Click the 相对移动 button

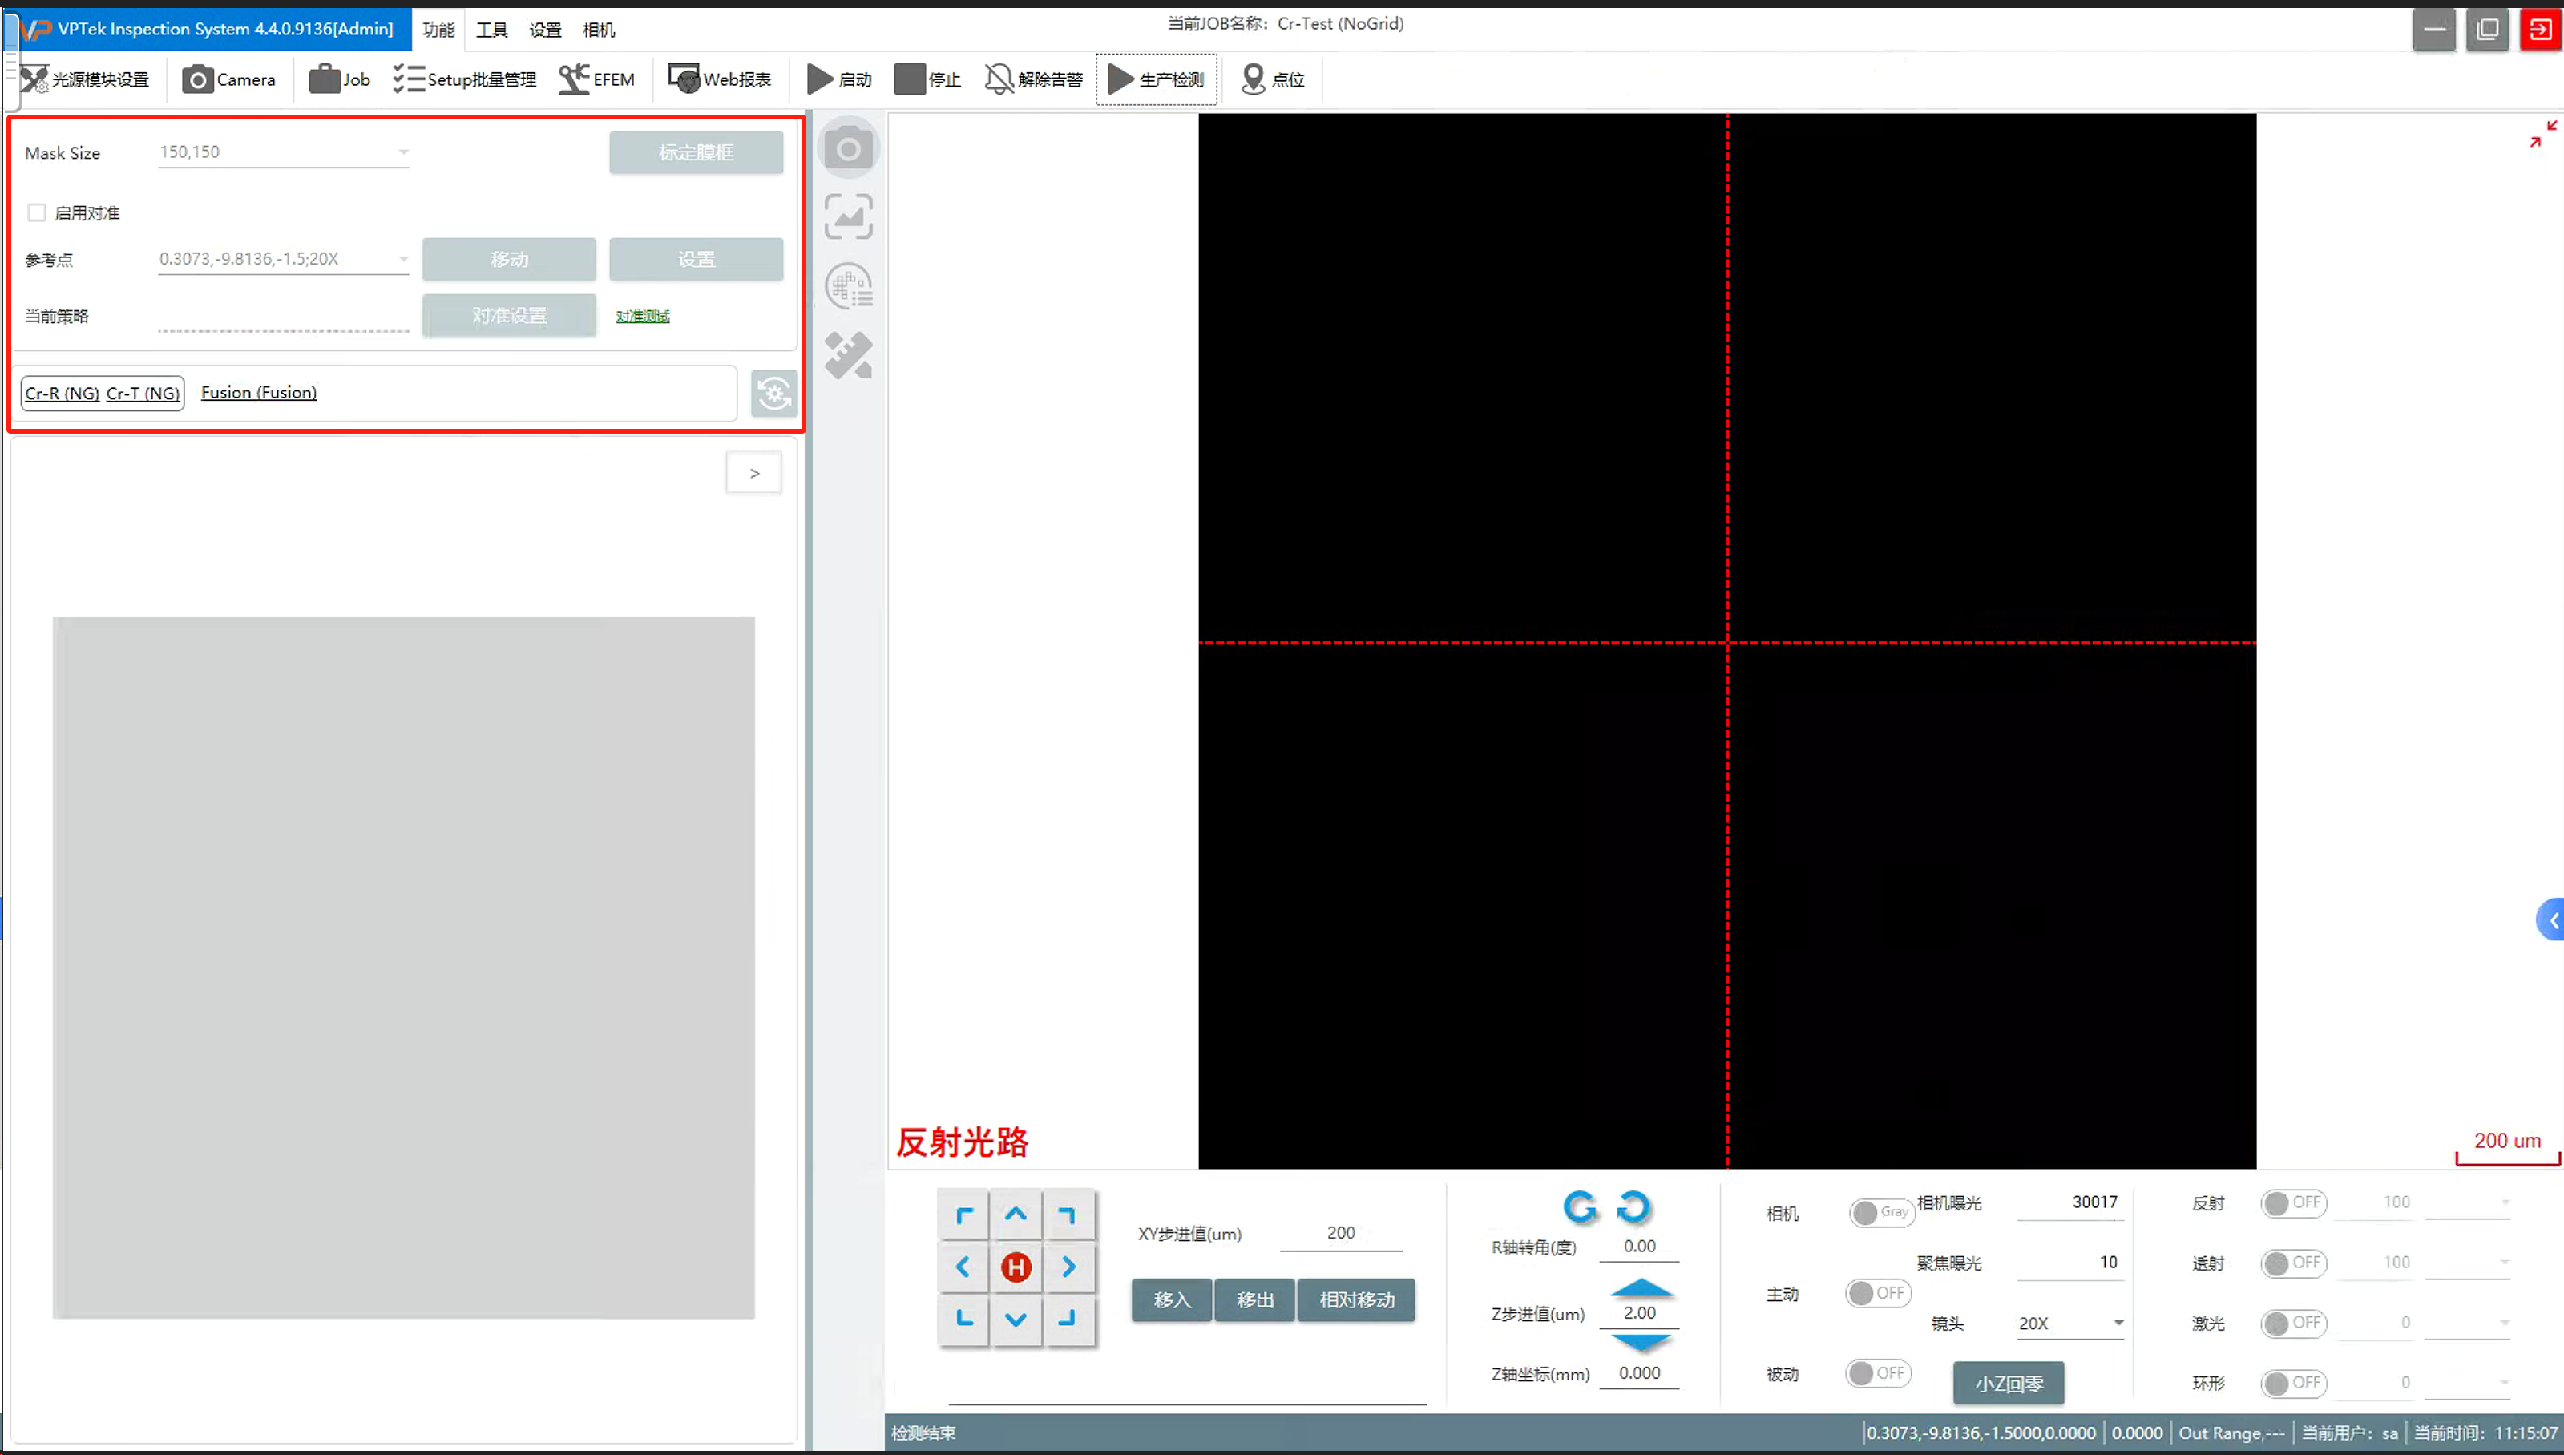[x=1356, y=1300]
